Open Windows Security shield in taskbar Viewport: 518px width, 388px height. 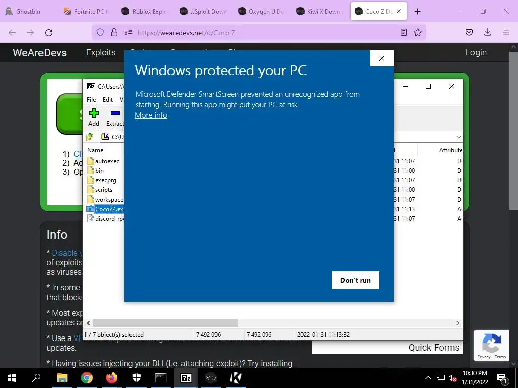(137, 378)
